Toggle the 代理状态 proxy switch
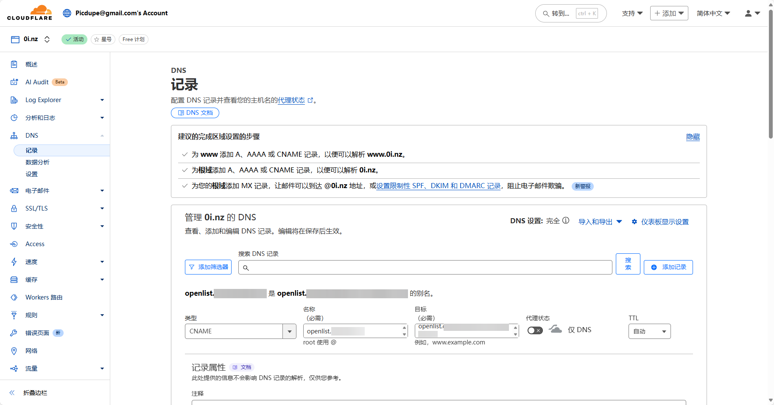 535,330
